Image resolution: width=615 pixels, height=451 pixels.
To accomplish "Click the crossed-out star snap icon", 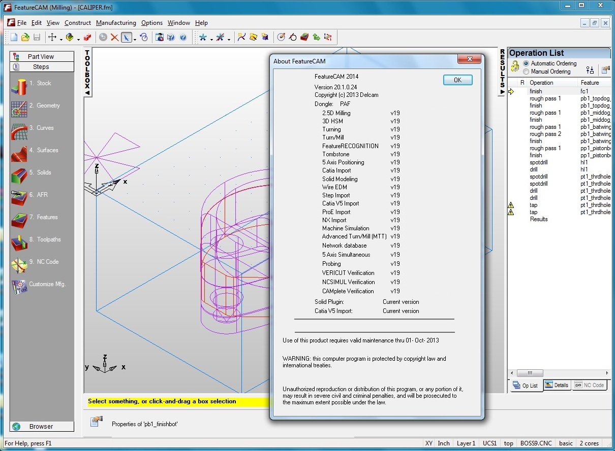I will [x=220, y=37].
